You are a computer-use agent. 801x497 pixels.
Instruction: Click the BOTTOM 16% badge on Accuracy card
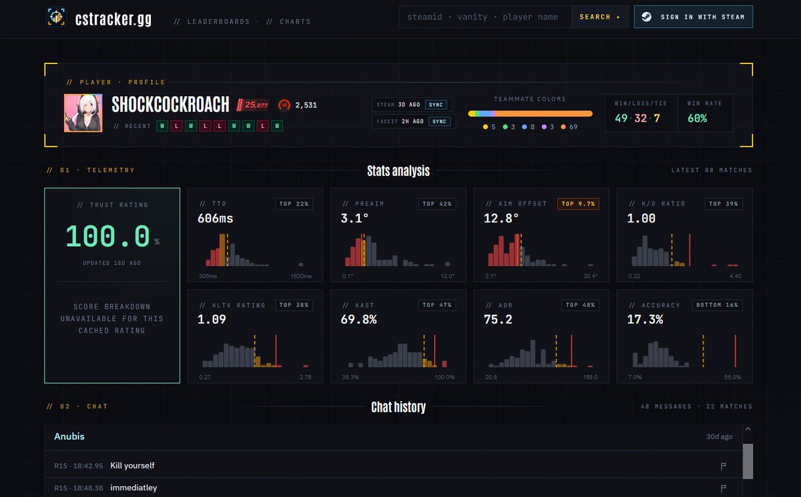click(x=717, y=305)
